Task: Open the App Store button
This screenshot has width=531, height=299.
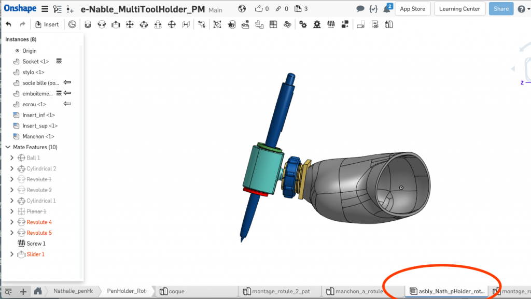Action: pyautogui.click(x=412, y=9)
